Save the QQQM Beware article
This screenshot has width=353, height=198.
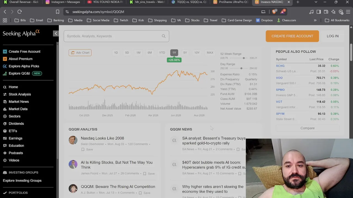(x=144, y=193)
